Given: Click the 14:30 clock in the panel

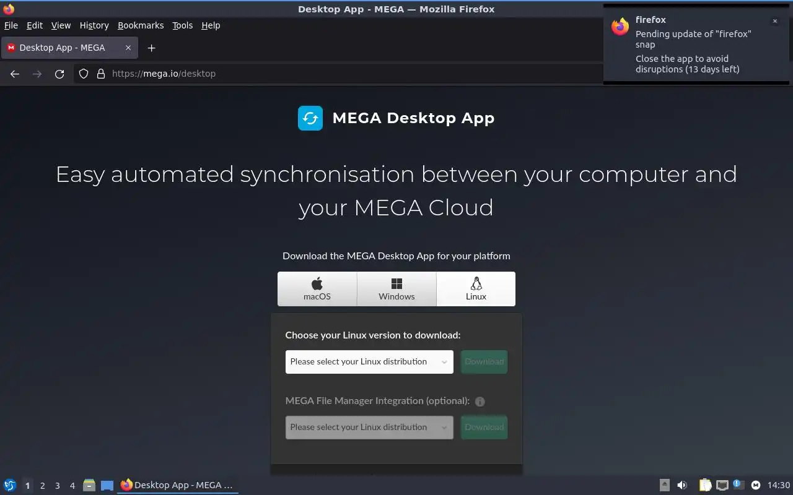Looking at the screenshot, I should 779,485.
